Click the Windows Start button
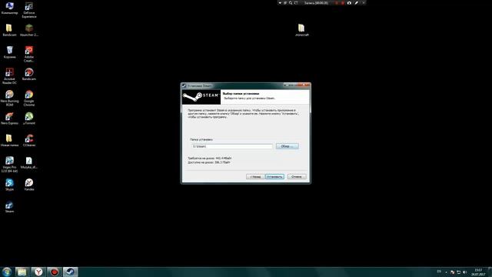 point(7,272)
